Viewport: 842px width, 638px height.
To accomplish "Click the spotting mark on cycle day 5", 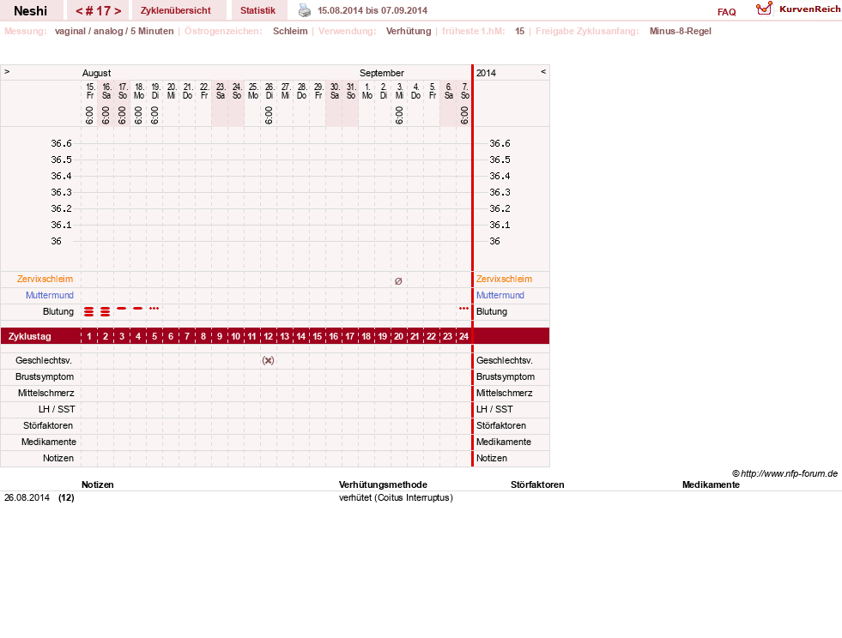I will (x=154, y=308).
